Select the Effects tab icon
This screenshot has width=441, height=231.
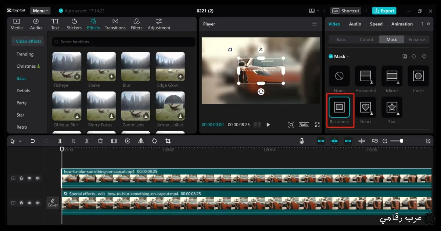93,24
